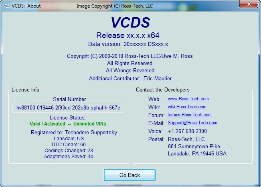Viewport: 261px width, 187px height.
Task: Click the 'All Rights Reserved' text
Action: tap(129, 63)
